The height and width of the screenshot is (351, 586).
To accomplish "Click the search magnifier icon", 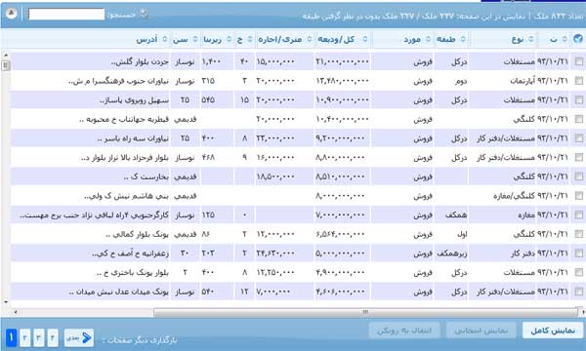I will click(144, 14).
